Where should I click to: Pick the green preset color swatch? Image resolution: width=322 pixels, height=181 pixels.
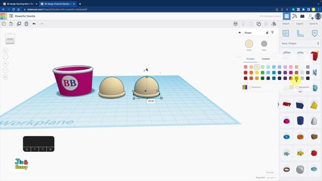pos(263,72)
